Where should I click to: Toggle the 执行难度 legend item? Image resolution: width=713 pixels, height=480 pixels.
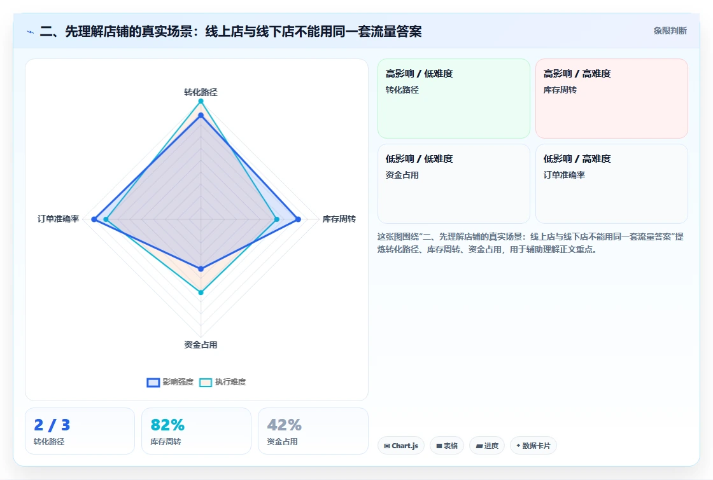(223, 382)
